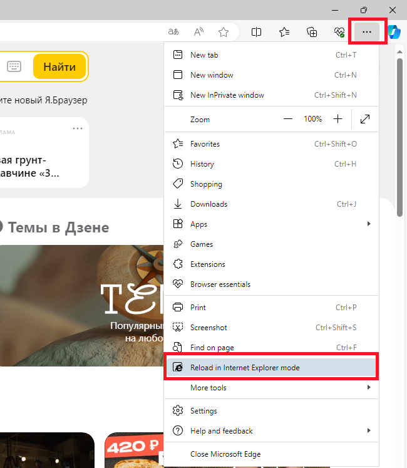Open New InPrivate window
The width and height of the screenshot is (407, 468).
pyautogui.click(x=227, y=95)
